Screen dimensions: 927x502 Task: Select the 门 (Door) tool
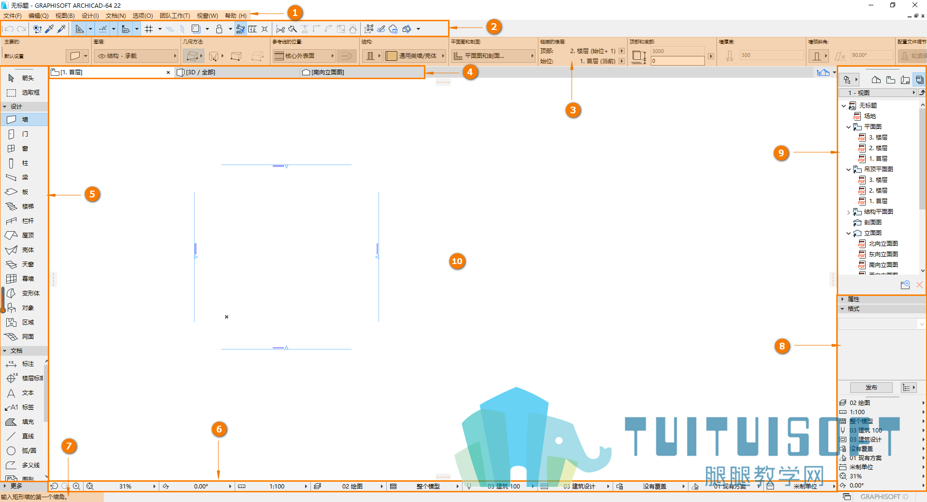coord(24,134)
